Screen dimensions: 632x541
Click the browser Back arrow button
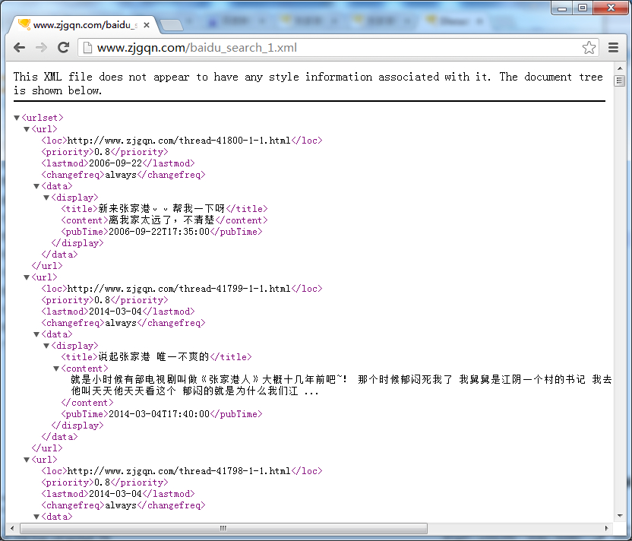pos(20,48)
